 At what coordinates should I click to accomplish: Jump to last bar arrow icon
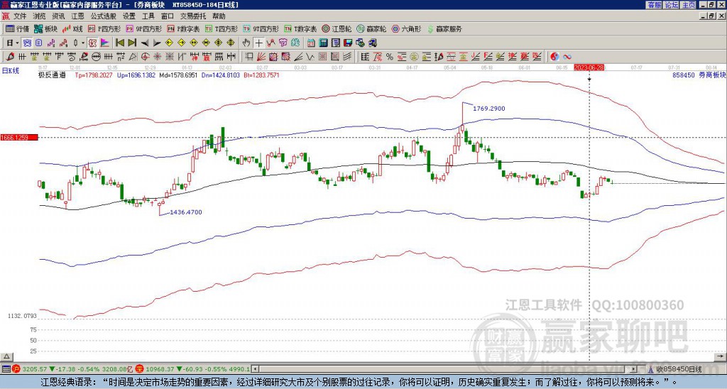click(x=132, y=43)
